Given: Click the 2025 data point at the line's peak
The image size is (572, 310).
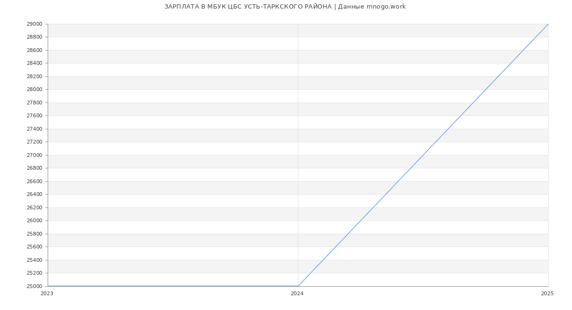Looking at the screenshot, I should click(x=548, y=24).
